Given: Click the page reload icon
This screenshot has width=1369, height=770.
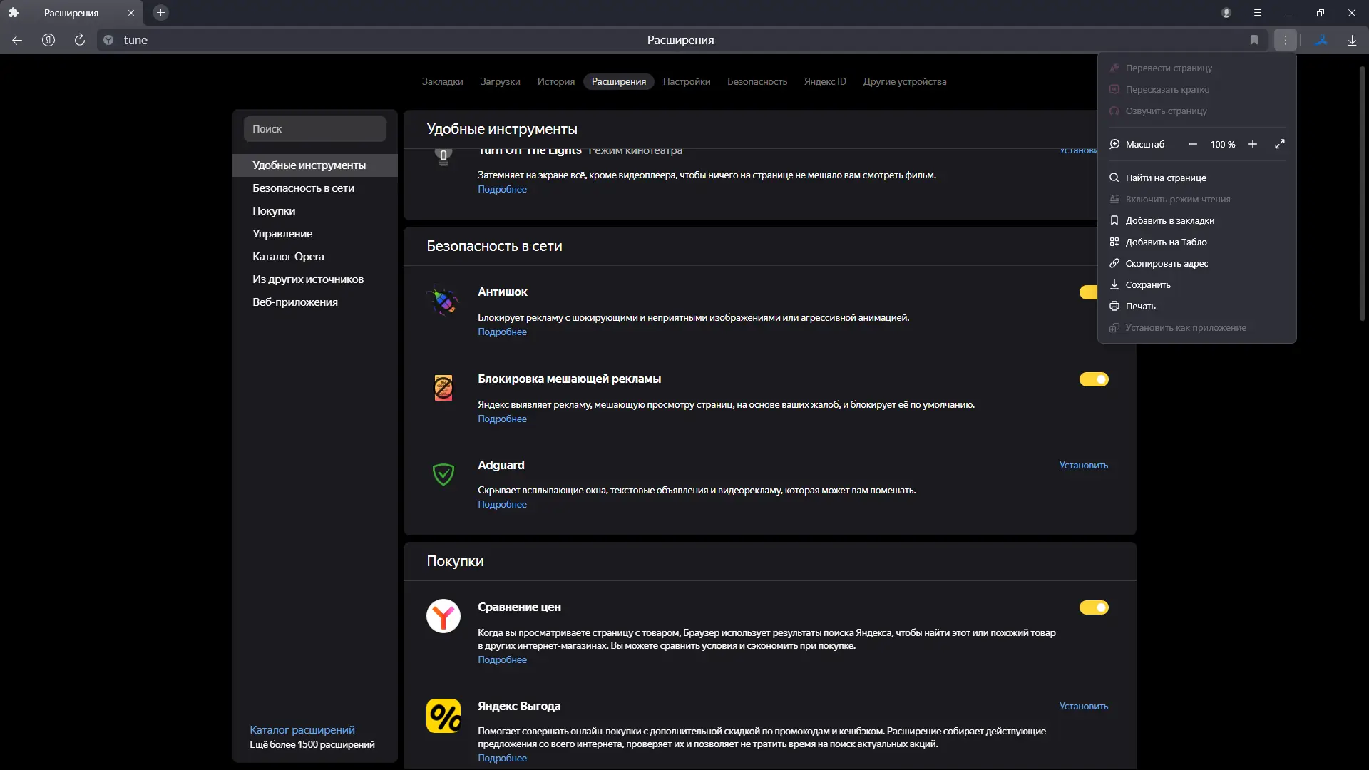Looking at the screenshot, I should tap(80, 40).
